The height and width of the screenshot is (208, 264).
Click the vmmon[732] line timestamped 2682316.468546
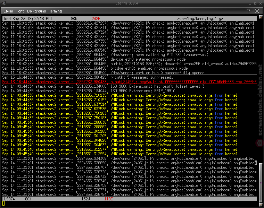(128, 50)
